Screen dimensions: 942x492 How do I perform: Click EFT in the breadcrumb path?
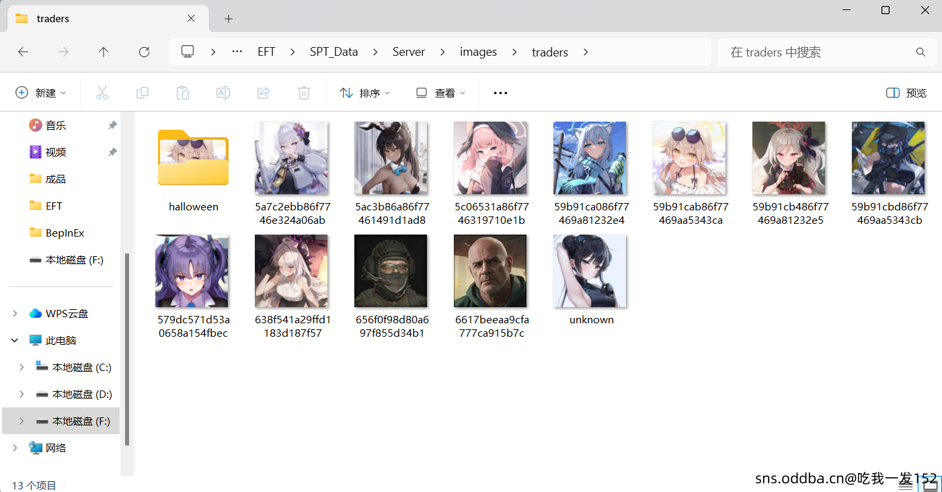point(266,52)
